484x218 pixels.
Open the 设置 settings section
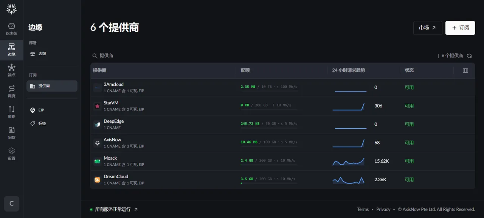point(12,154)
